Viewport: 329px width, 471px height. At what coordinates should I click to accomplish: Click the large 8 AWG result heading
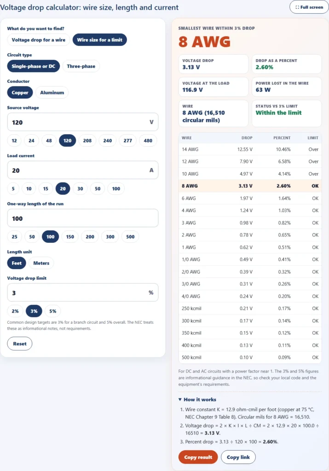click(x=205, y=42)
